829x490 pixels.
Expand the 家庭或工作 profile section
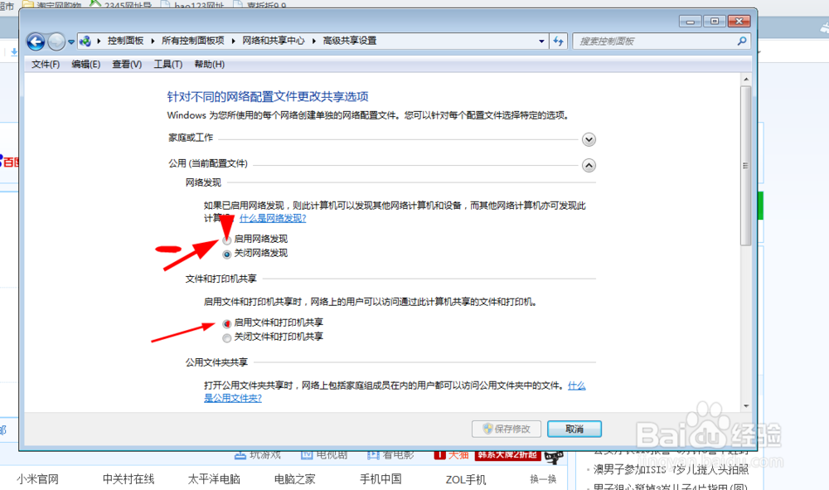click(589, 139)
